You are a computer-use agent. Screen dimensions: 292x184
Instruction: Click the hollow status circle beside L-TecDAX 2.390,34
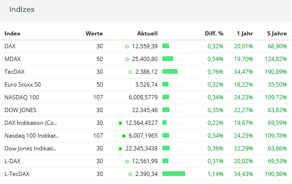coord(131,175)
